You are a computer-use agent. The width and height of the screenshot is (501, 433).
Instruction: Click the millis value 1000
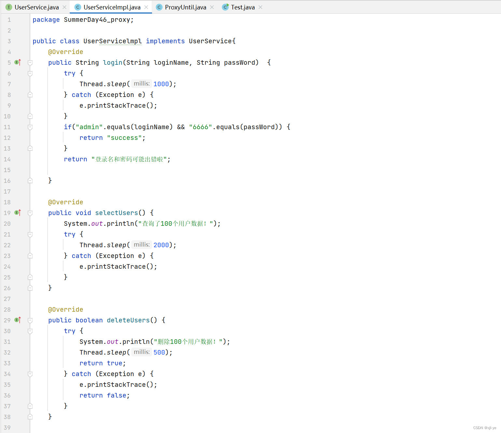[161, 84]
